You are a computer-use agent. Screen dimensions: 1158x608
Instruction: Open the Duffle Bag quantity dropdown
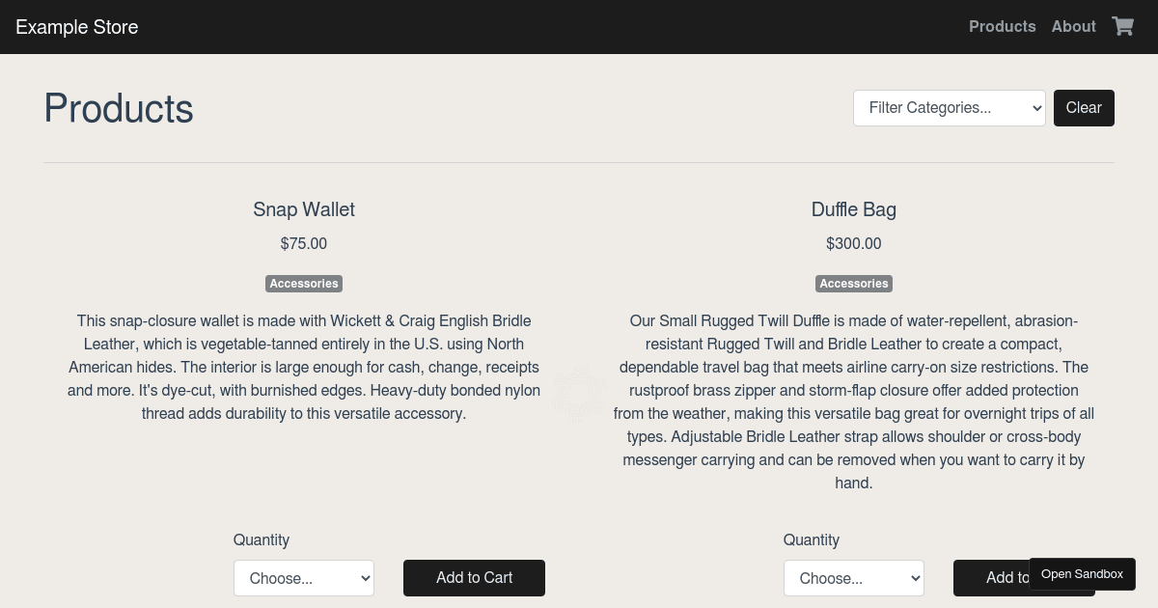(854, 578)
